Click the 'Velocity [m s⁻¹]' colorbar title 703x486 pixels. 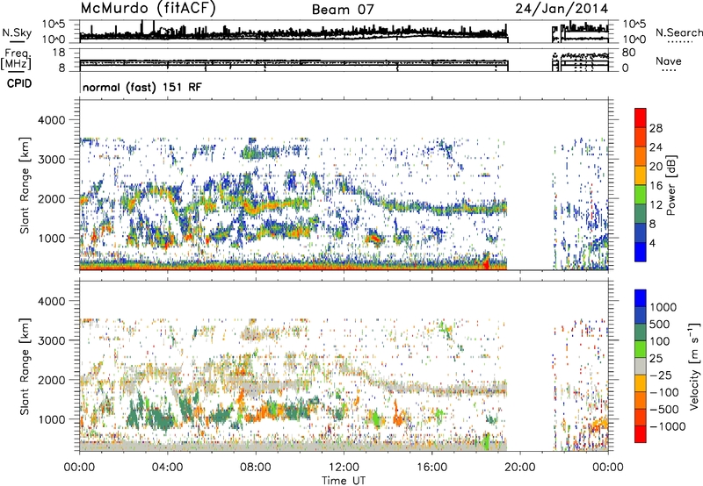click(x=694, y=366)
